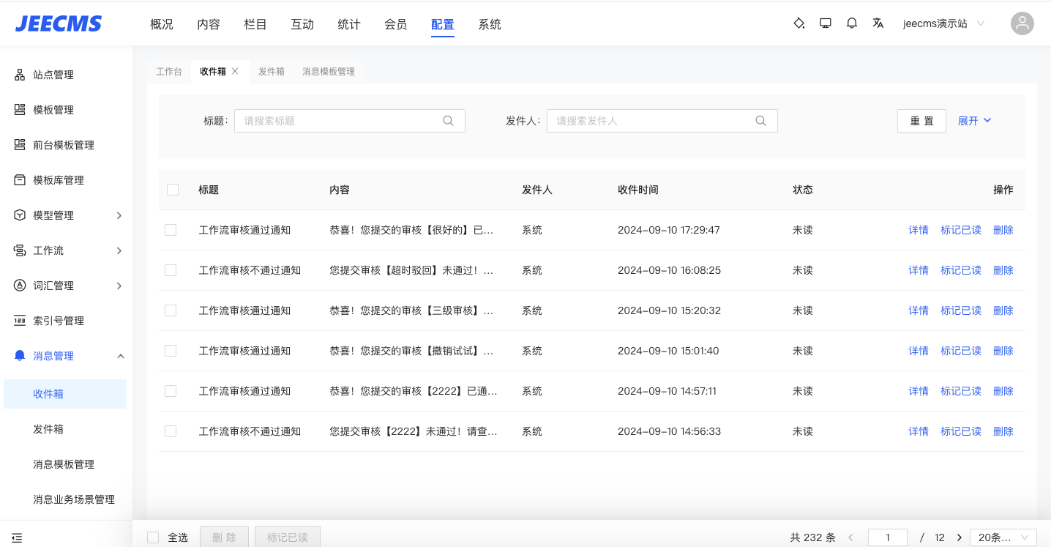
Task: Click the search icon in the 标题 field
Action: pos(449,121)
